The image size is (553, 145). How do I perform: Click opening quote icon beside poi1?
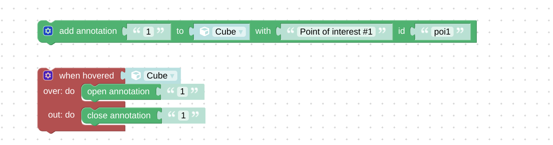pyautogui.click(x=424, y=32)
